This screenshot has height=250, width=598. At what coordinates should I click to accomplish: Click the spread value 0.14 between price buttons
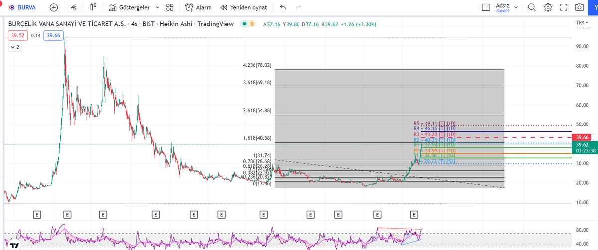click(36, 35)
